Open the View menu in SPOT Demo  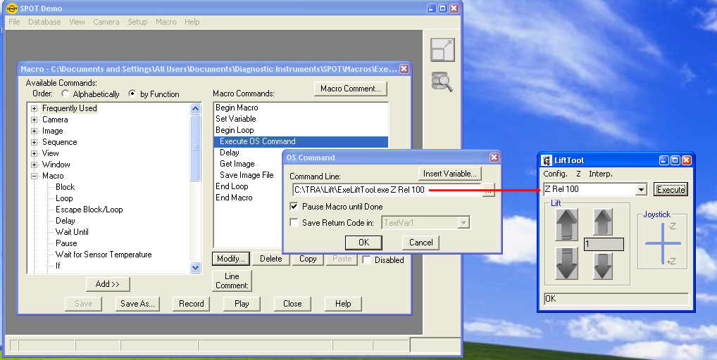tap(77, 22)
